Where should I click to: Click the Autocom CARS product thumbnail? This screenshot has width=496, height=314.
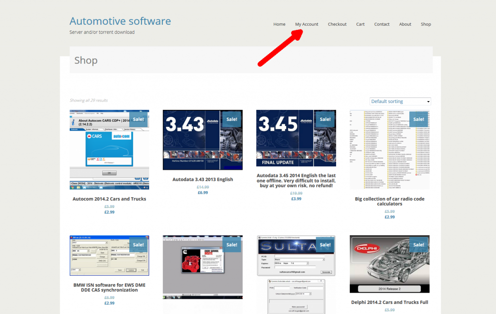(109, 149)
